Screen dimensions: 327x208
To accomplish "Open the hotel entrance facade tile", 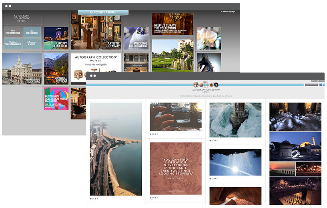I will tap(136, 63).
